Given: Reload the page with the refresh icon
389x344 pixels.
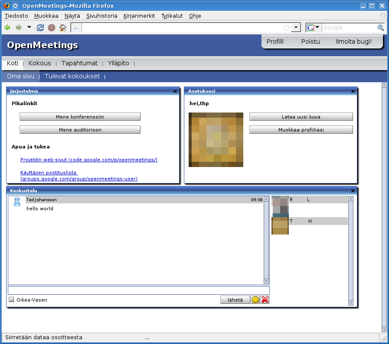Looking at the screenshot, I should point(40,27).
